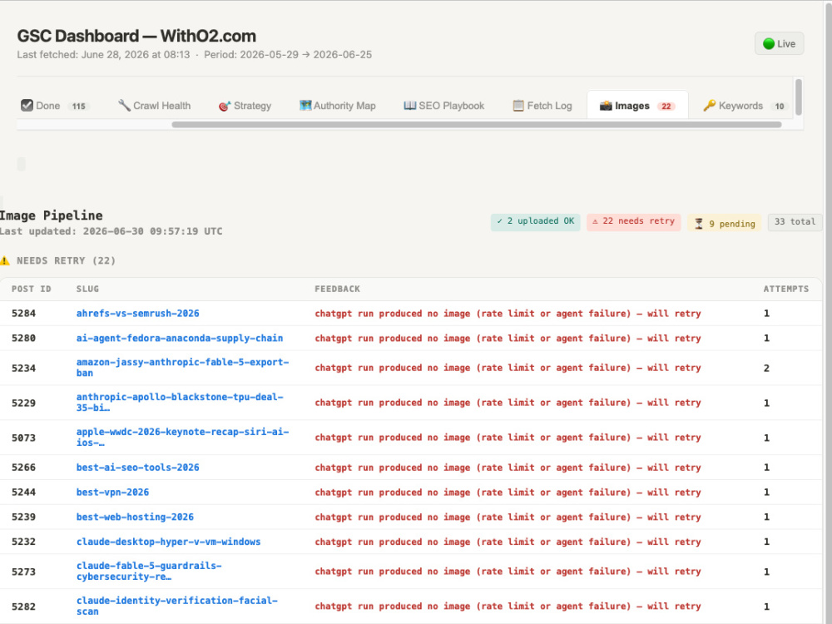This screenshot has width=832, height=624.
Task: Click post ID 5282
Action: click(23, 607)
